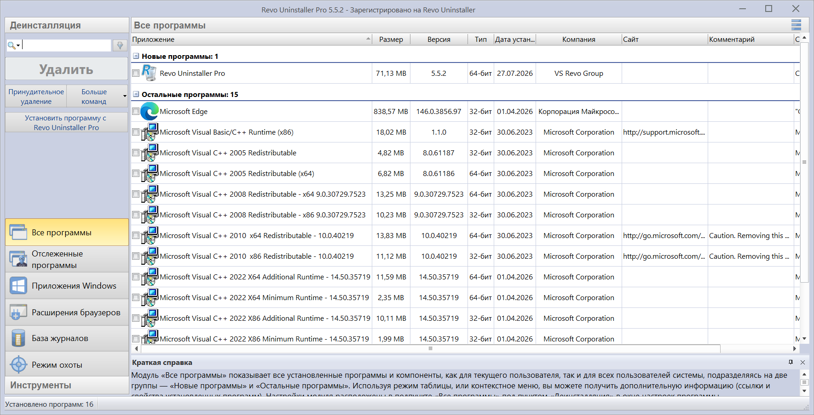The image size is (814, 415).
Task: Open Расширения браузеров section
Action: coord(67,313)
